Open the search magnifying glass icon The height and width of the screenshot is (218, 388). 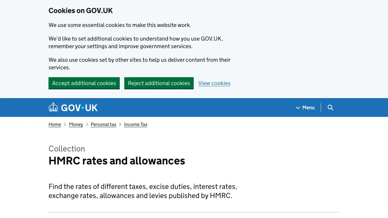330,107
